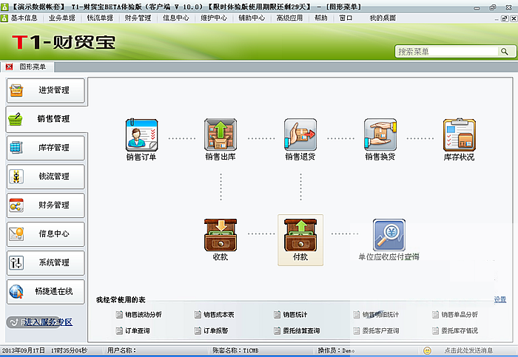Open the 我的桌面 menu item
The height and width of the screenshot is (357, 518).
tap(383, 18)
